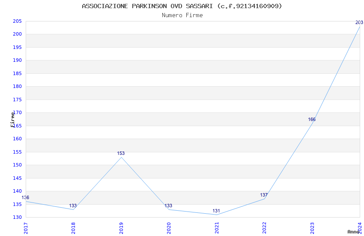Click the 180 y-axis tick label
Screen dimensions: 364x236
pyautogui.click(x=18, y=87)
